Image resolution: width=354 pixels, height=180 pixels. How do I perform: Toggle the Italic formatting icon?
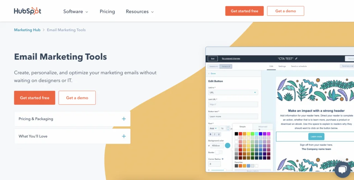(x=214, y=134)
